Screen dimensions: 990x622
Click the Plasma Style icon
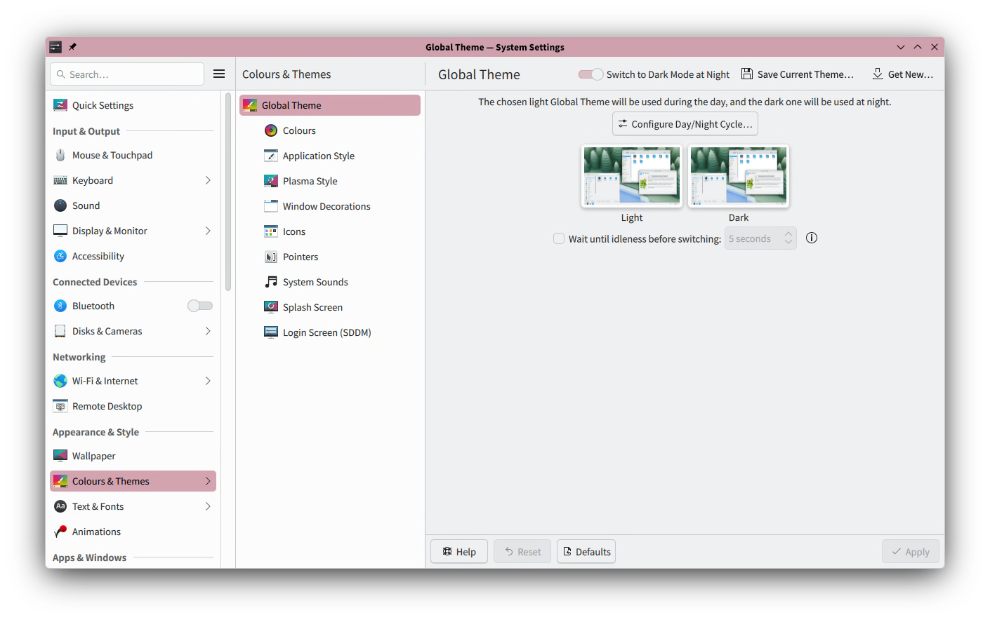pyautogui.click(x=271, y=181)
